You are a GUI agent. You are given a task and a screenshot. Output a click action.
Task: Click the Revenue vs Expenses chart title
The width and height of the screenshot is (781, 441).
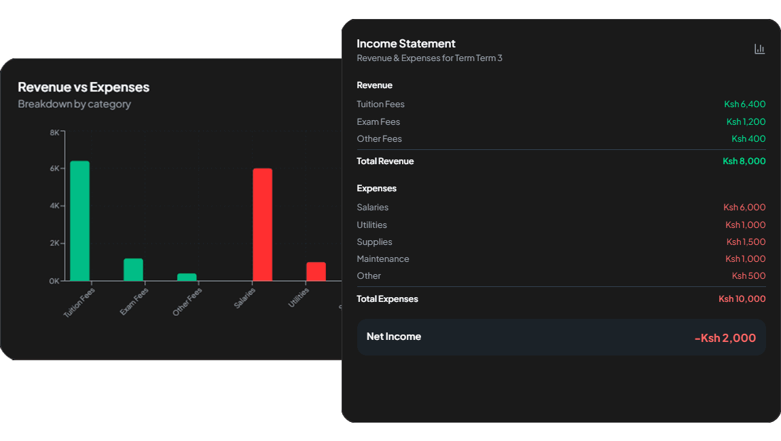click(84, 87)
